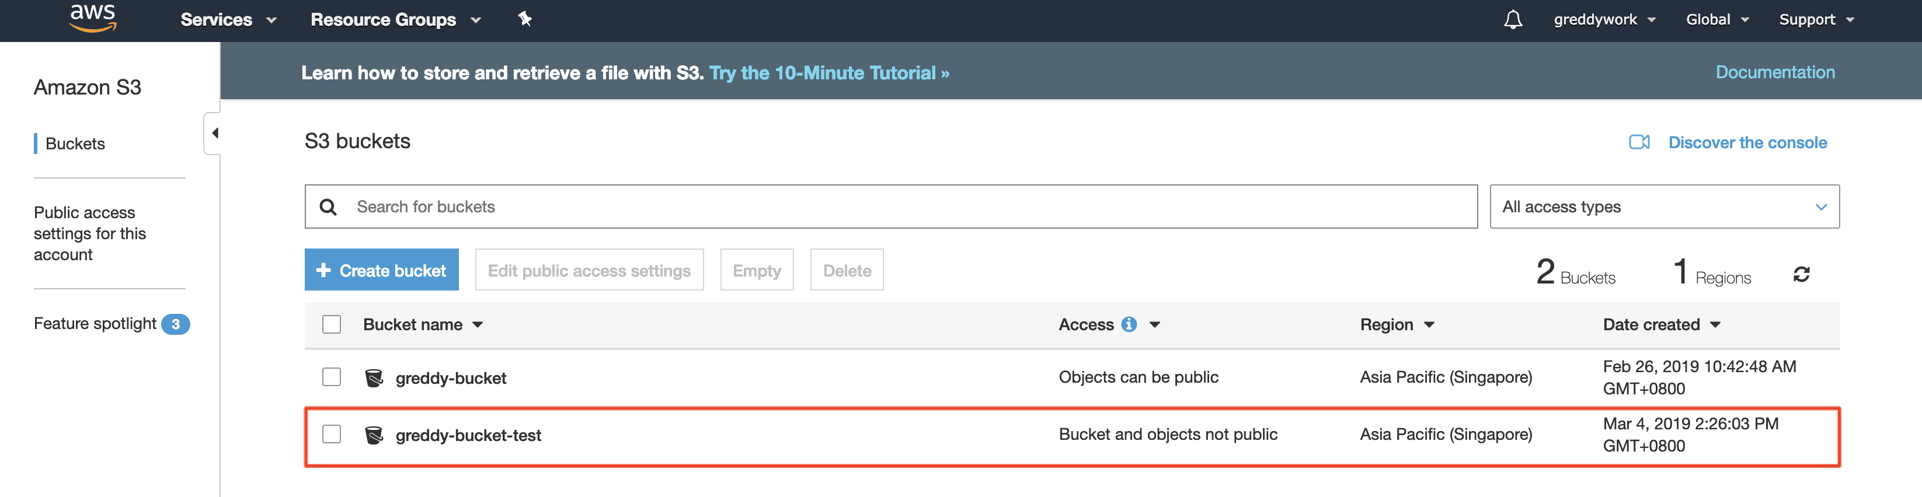Refresh the bucket list
This screenshot has width=1922, height=497.
1801,274
